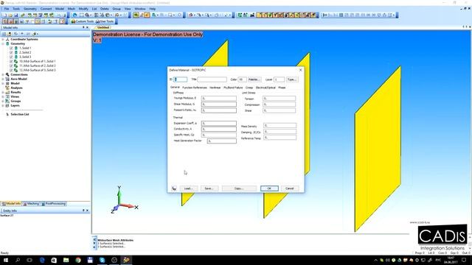Click the Selection List icon
472x265 pixels.
(x=7, y=115)
